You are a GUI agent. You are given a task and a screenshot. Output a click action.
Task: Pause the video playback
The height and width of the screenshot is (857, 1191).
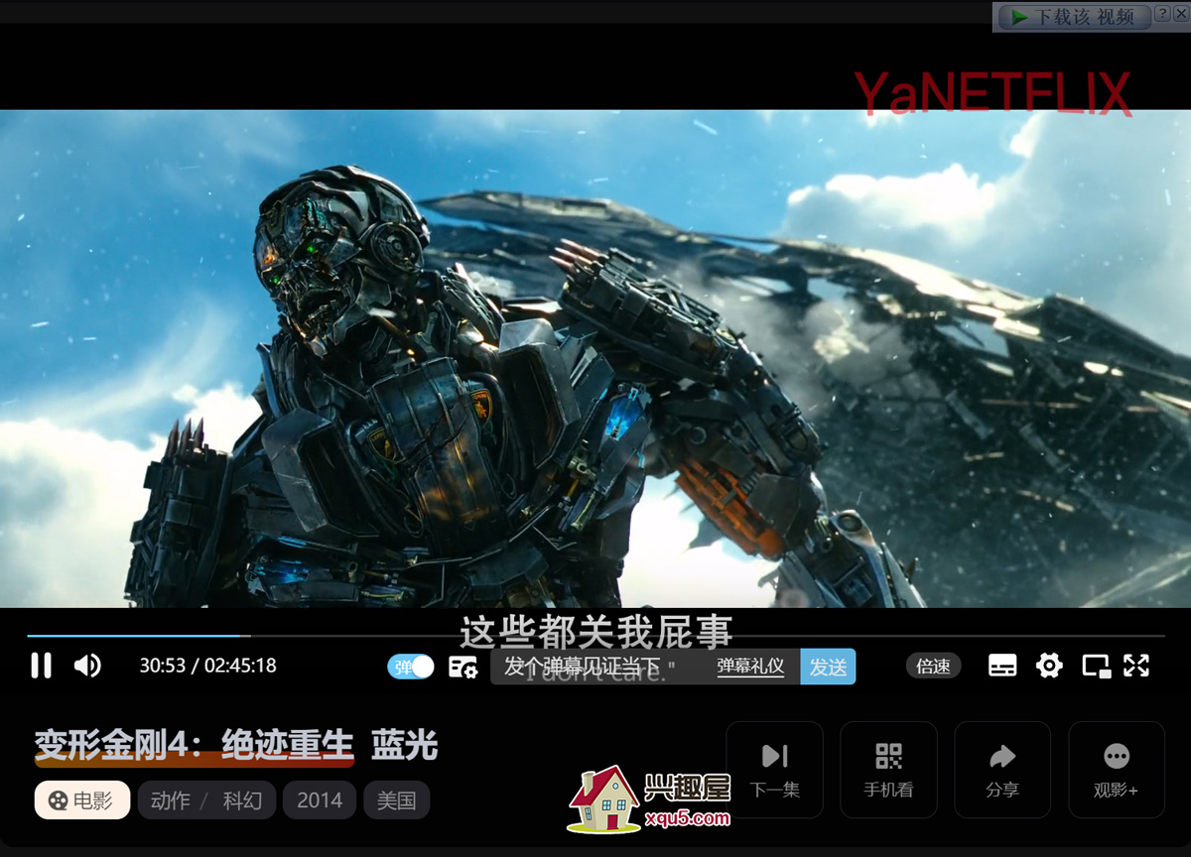pos(41,666)
